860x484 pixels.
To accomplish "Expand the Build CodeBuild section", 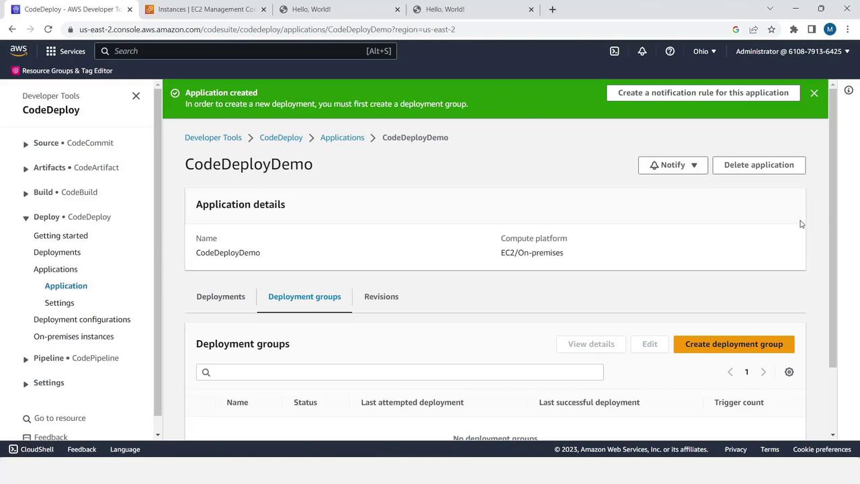I will (x=26, y=194).
